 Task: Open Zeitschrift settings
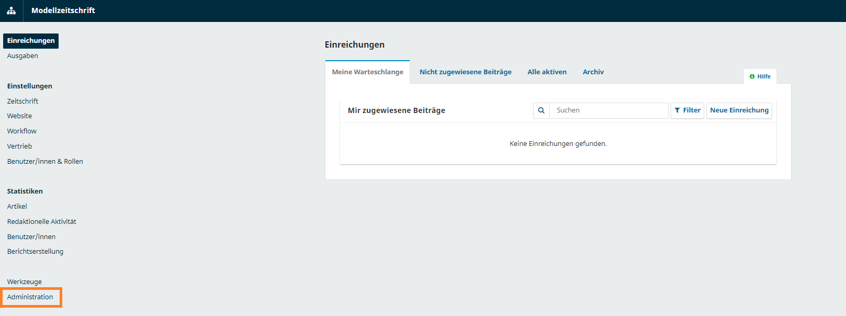tap(22, 101)
